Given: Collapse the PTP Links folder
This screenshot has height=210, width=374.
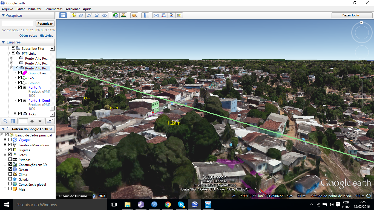Looking at the screenshot, I should 8,53.
